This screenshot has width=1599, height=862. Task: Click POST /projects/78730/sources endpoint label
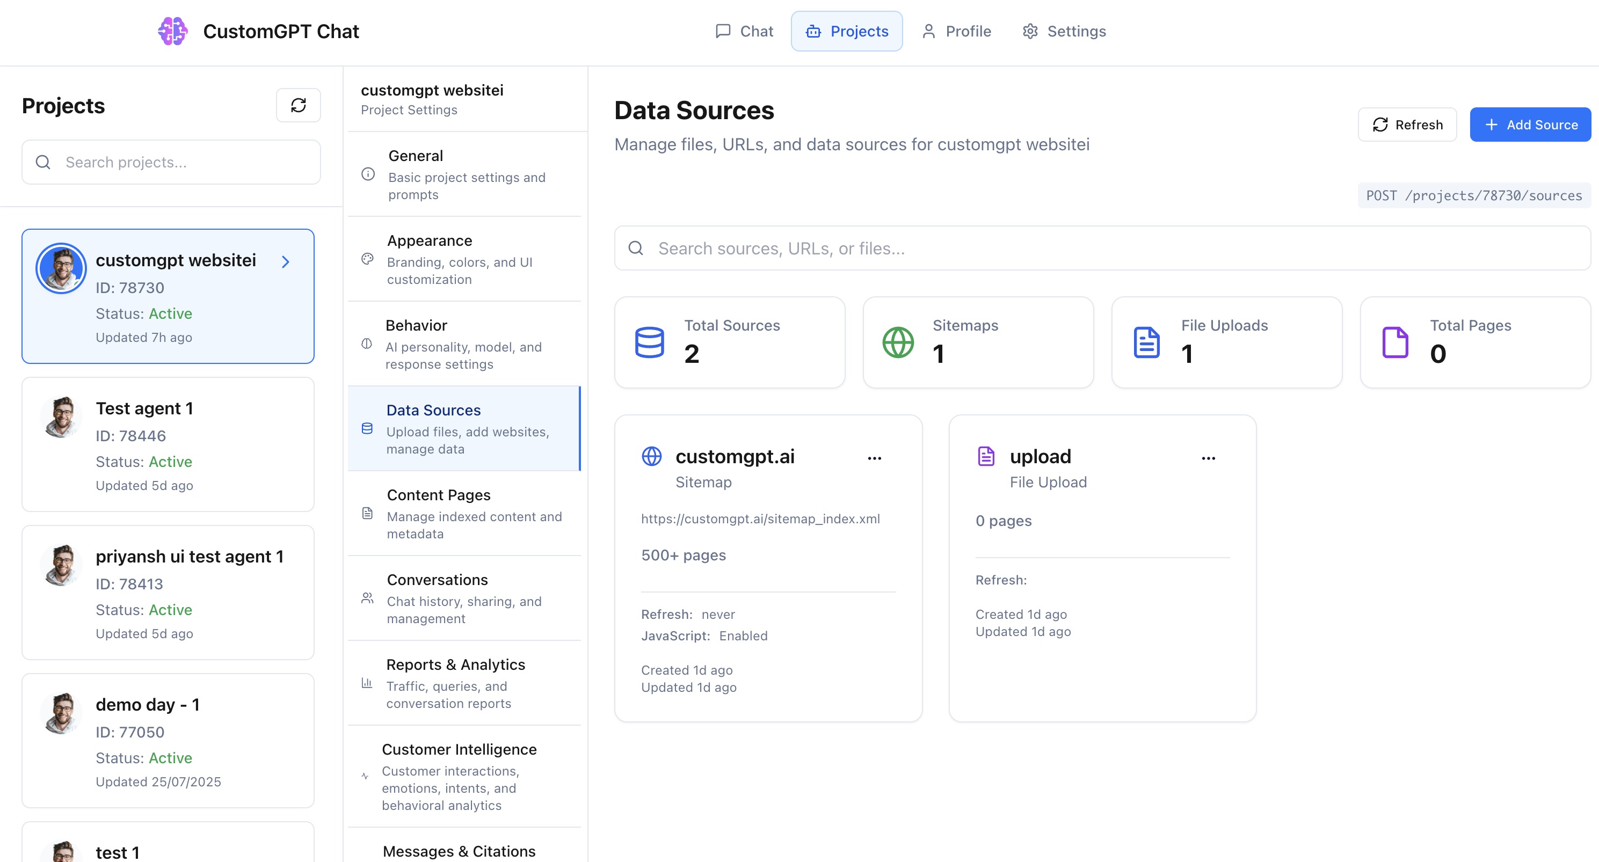1474,195
